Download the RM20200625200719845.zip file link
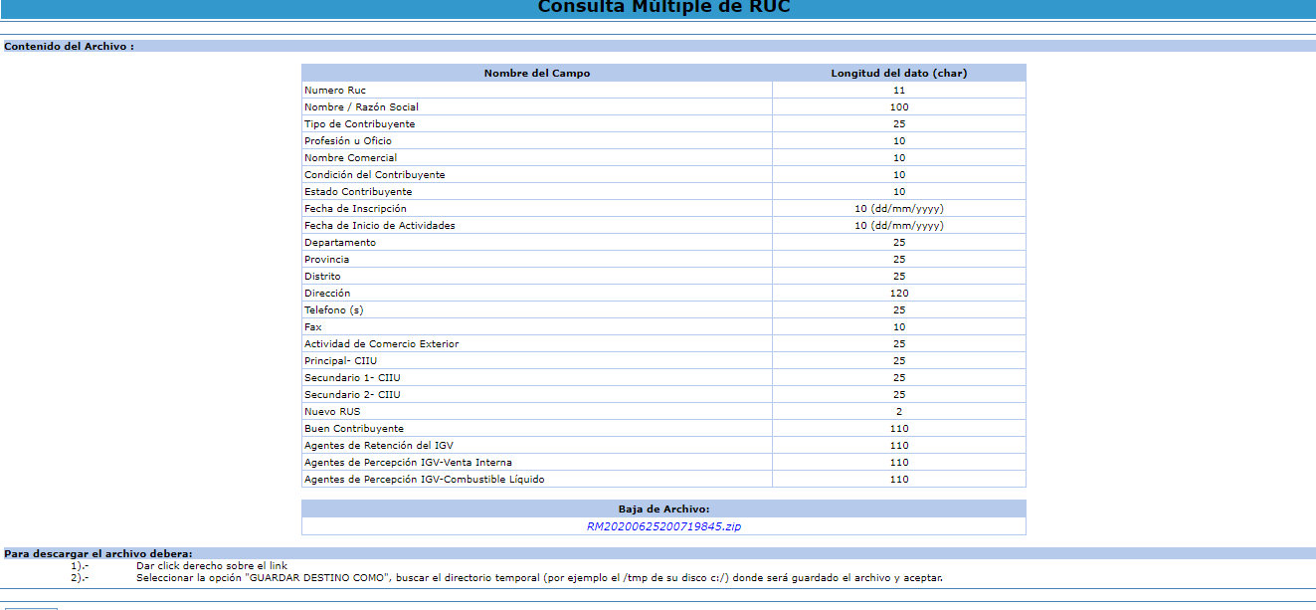1316x610 pixels. click(x=663, y=526)
